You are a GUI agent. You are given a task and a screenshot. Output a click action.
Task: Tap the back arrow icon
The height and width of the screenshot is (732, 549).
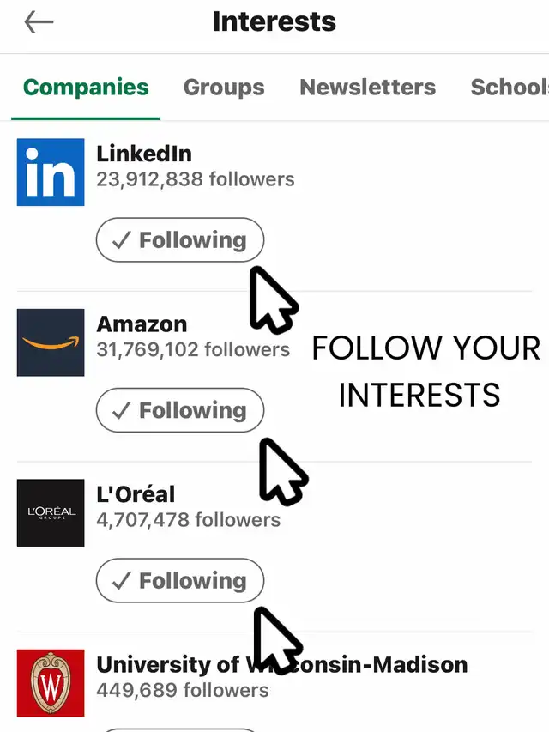[x=39, y=22]
